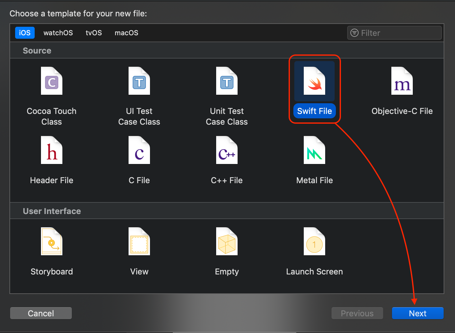This screenshot has width=455, height=333.
Task: Click the "Empty" label
Action: [x=227, y=272]
